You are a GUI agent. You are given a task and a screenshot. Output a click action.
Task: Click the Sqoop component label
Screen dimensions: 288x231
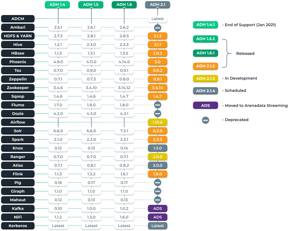click(18, 96)
